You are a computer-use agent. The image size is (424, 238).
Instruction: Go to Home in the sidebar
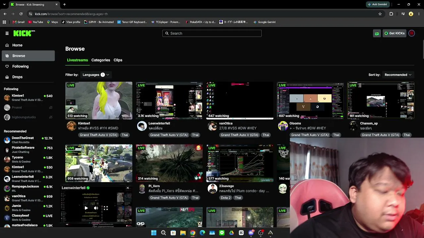pyautogui.click(x=28, y=45)
